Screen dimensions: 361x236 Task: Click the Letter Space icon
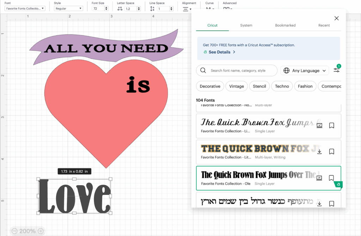tap(120, 8)
